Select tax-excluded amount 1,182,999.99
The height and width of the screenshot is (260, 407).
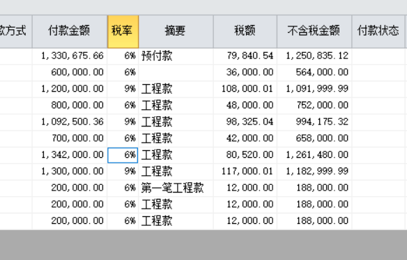[x=314, y=172]
